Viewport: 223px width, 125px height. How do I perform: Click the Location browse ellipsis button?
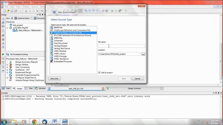[x=143, y=54]
